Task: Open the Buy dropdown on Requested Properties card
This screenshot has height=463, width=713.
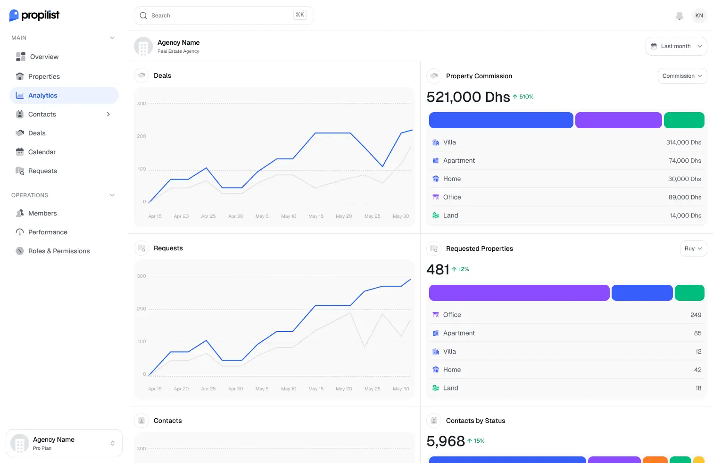Action: (693, 248)
